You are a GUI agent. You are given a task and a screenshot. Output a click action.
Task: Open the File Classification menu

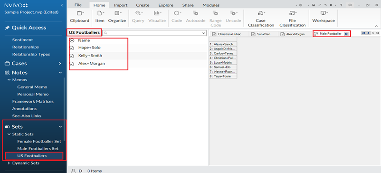[292, 19]
